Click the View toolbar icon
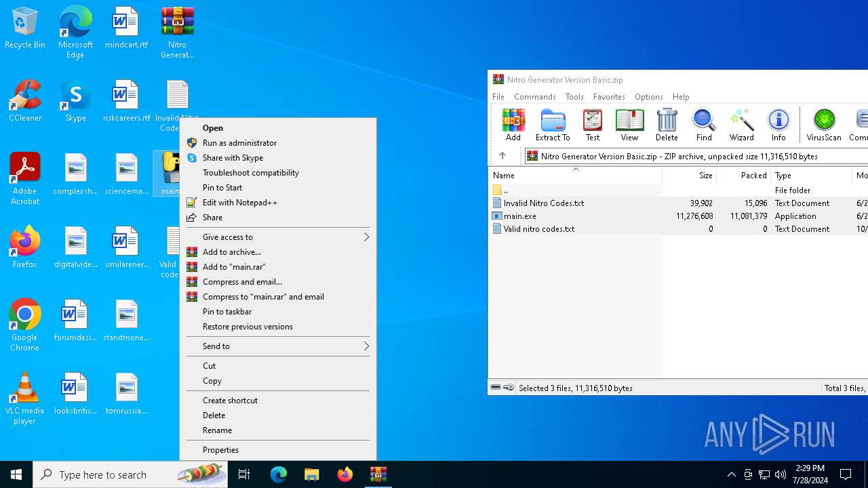The width and height of the screenshot is (868, 488). (x=629, y=125)
